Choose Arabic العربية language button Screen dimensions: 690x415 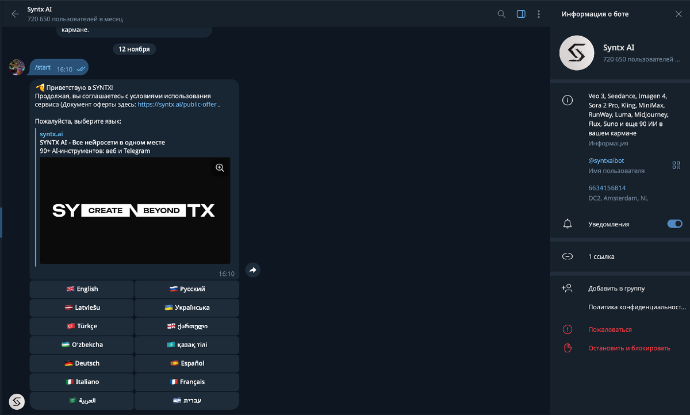click(x=82, y=400)
